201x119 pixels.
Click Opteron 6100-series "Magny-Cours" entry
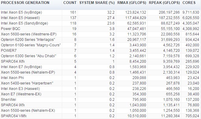coord(31,45)
